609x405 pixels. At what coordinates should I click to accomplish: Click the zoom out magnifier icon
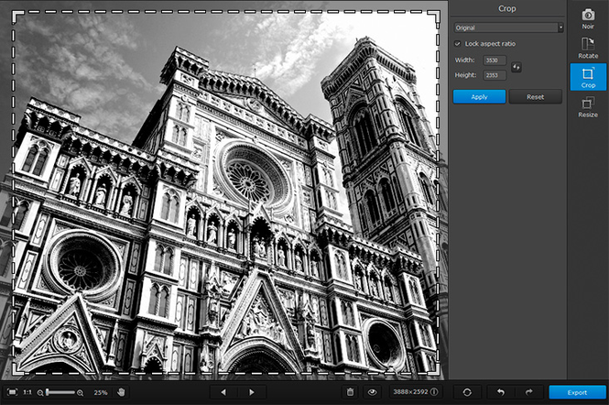click(x=40, y=393)
